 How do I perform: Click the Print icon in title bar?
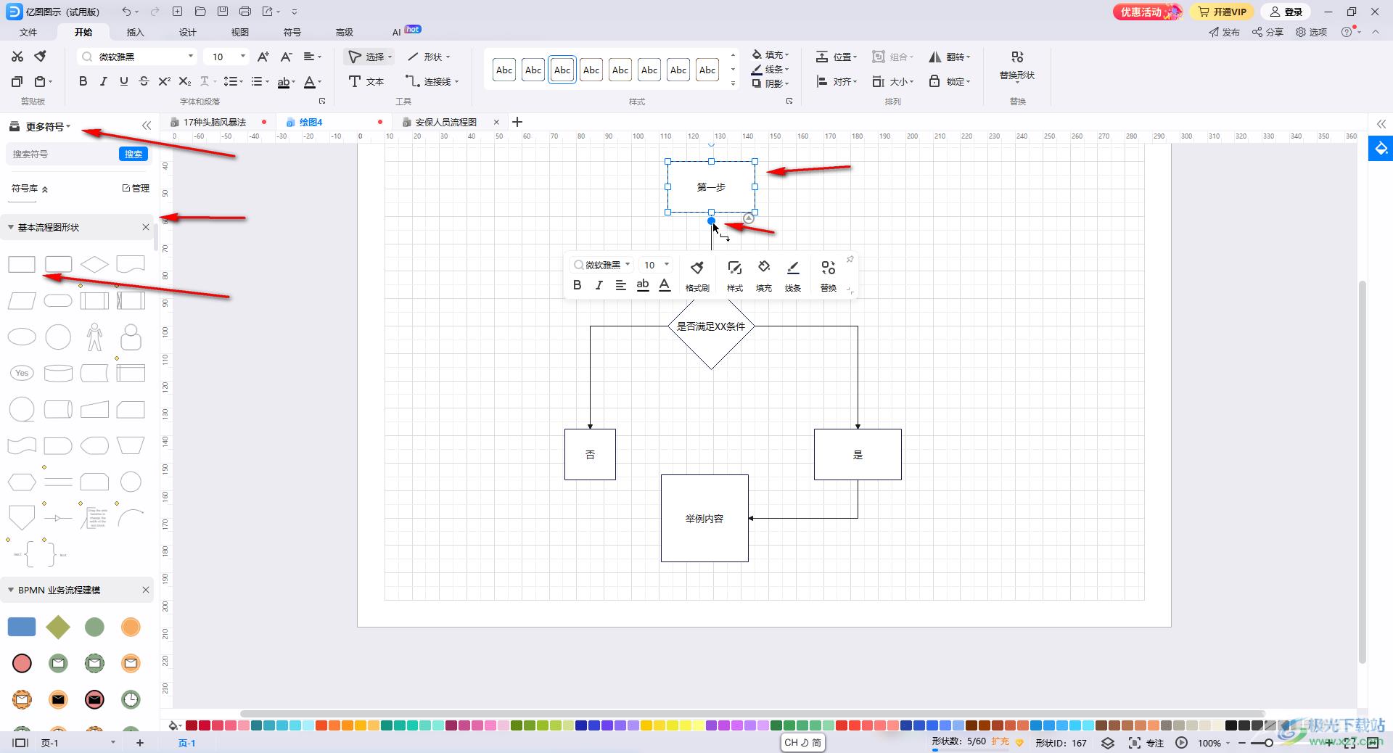(x=245, y=12)
